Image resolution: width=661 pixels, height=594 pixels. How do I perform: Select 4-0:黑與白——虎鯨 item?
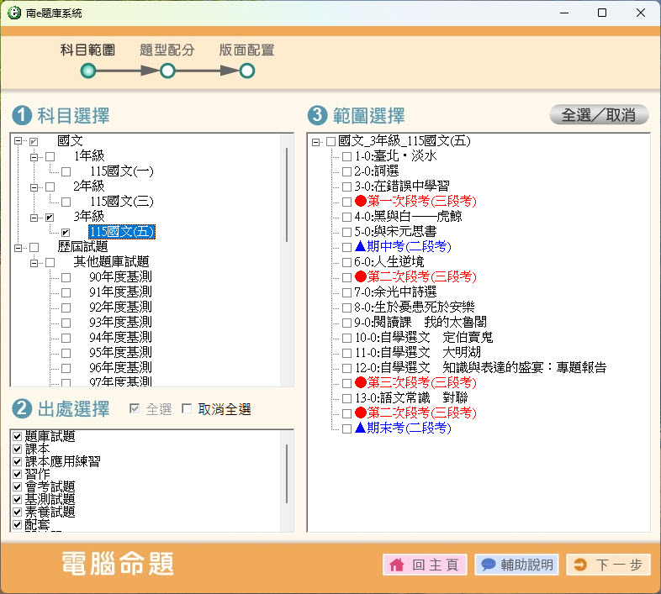[x=408, y=217]
